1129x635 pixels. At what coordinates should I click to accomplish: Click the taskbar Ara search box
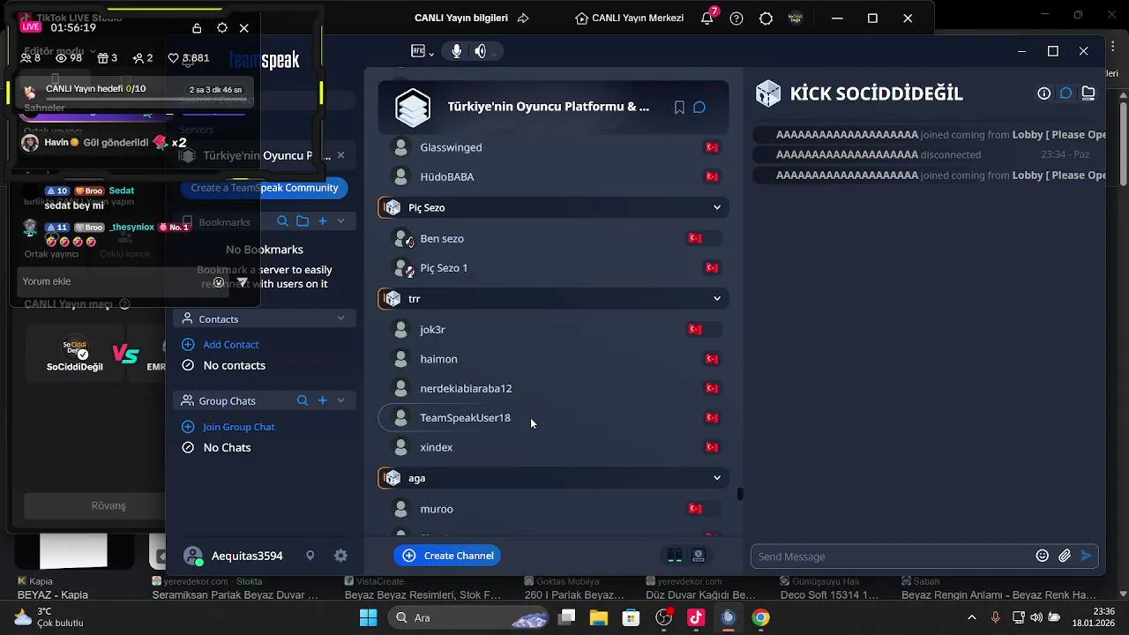pyautogui.click(x=468, y=617)
